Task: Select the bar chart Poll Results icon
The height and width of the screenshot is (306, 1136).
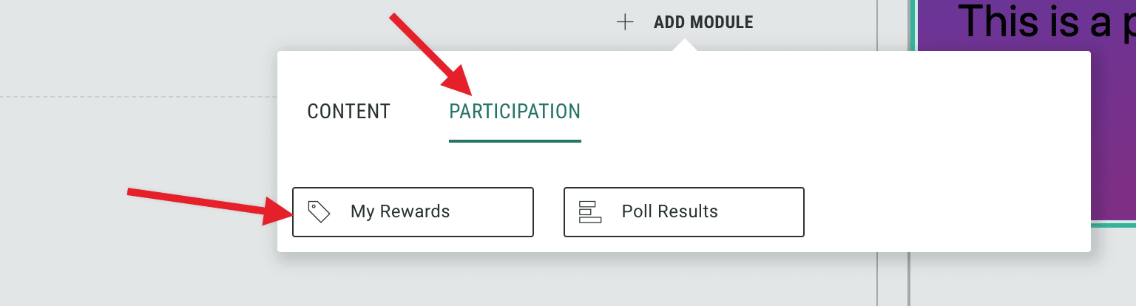Action: [x=590, y=211]
